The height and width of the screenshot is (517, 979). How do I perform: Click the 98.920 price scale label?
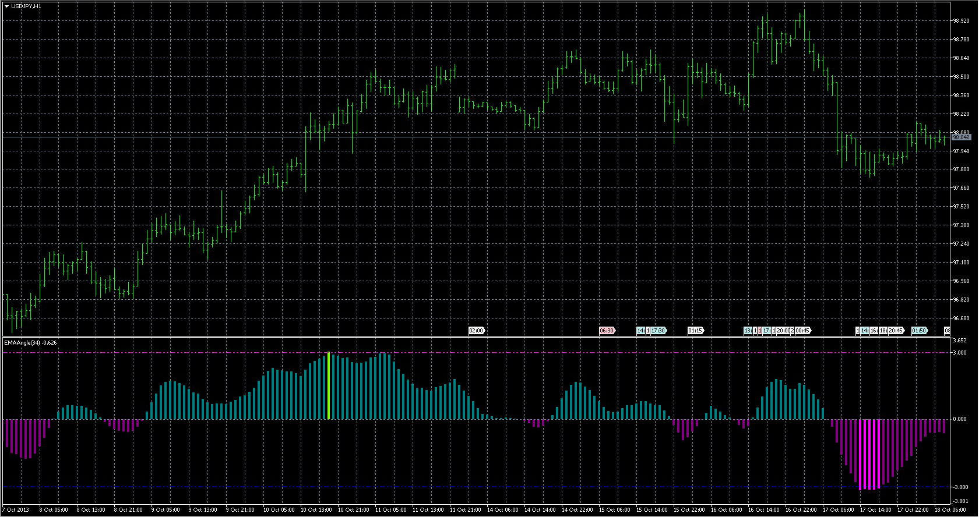[960, 21]
